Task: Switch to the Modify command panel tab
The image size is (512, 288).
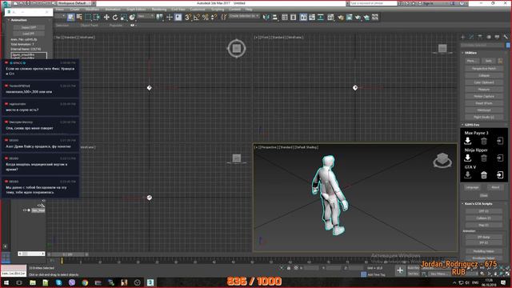Action: [x=471, y=37]
